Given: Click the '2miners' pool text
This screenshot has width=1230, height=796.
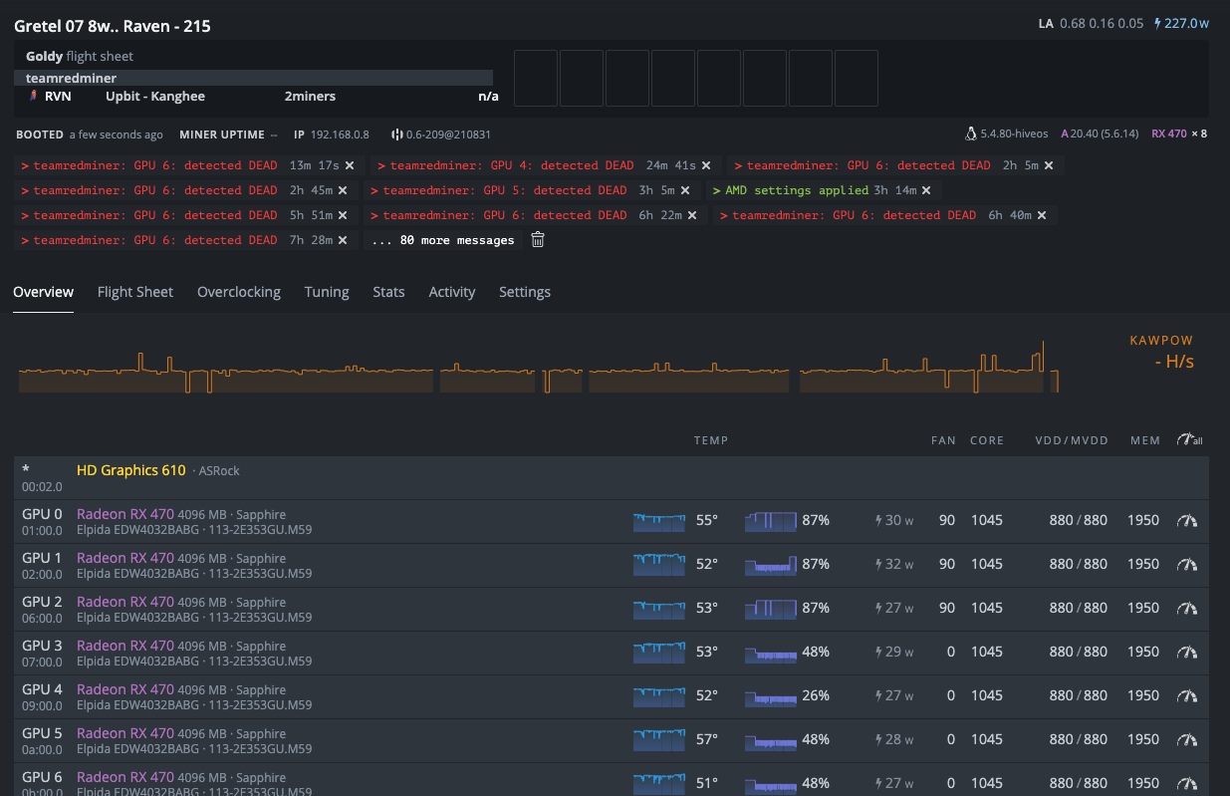Looking at the screenshot, I should (x=310, y=97).
